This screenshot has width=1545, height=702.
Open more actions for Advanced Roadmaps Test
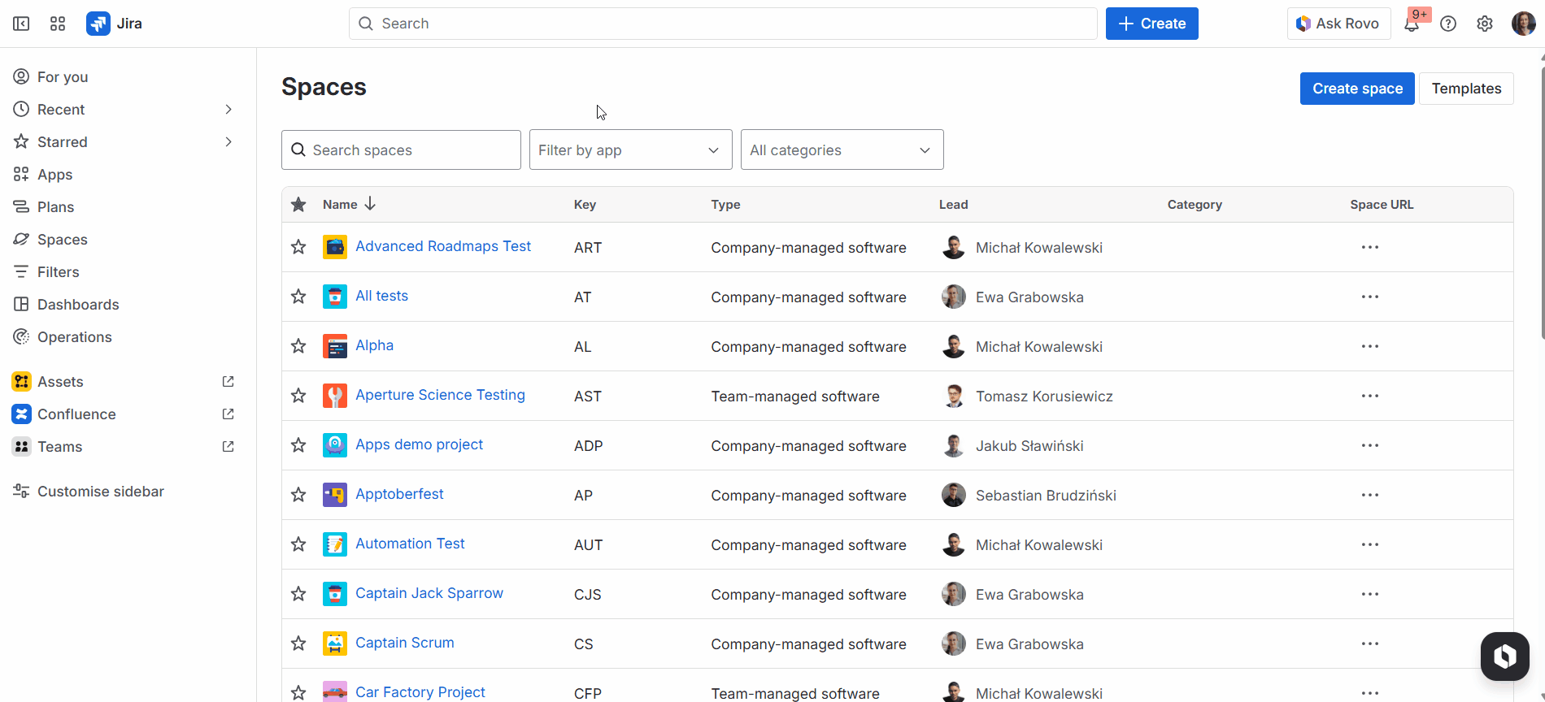1370,247
